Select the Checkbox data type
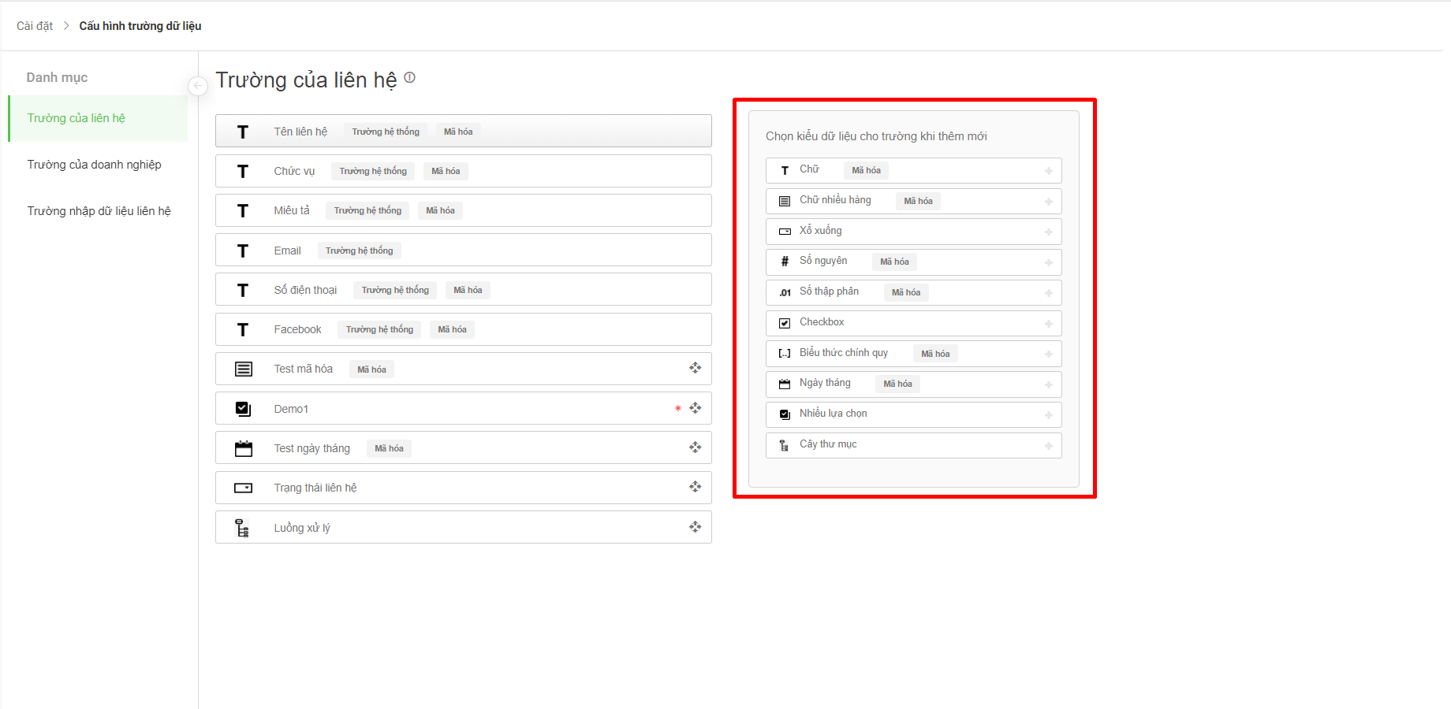 click(x=822, y=322)
